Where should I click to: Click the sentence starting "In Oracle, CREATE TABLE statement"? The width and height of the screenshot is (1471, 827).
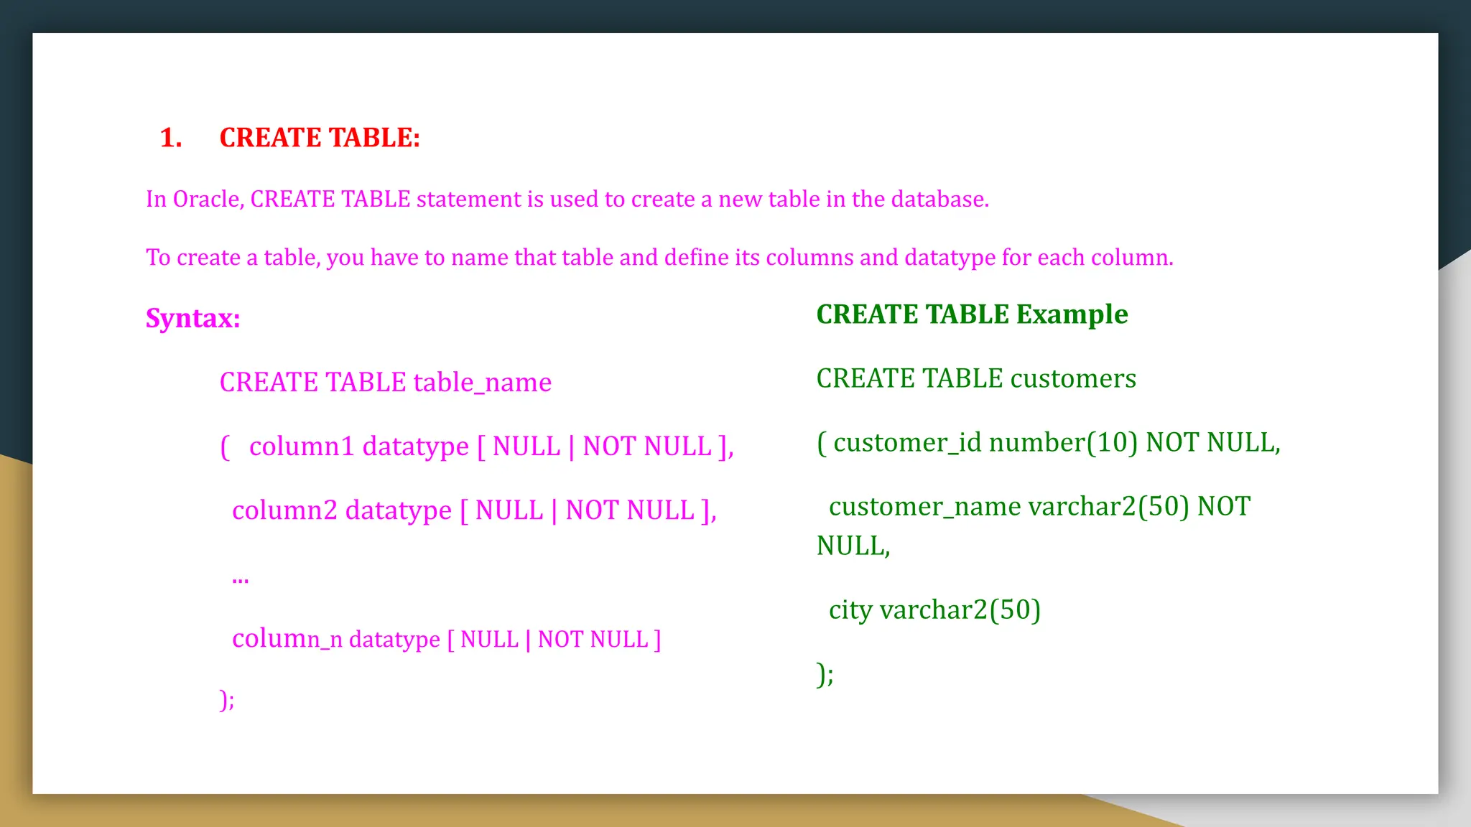coord(567,199)
